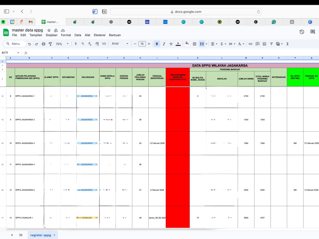Open the Google Sheets home icon
This screenshot has width=319, height=239.
(6, 33)
